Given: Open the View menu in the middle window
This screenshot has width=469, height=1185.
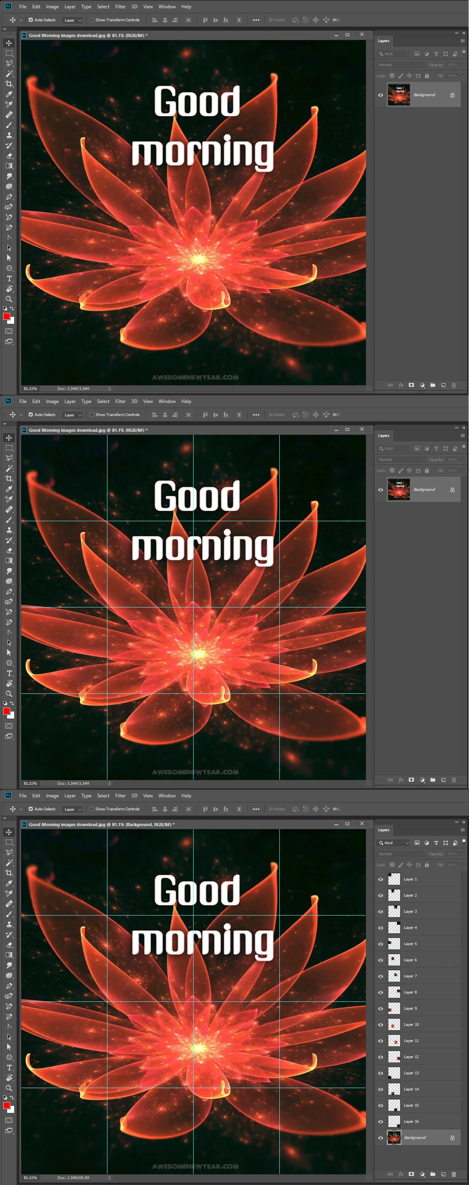Looking at the screenshot, I should click(148, 401).
